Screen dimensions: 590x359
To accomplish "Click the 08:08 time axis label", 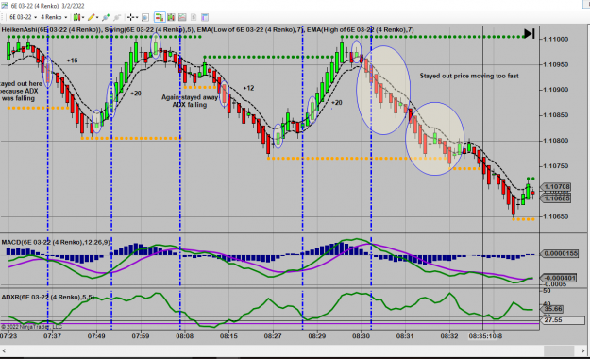I will click(185, 335).
